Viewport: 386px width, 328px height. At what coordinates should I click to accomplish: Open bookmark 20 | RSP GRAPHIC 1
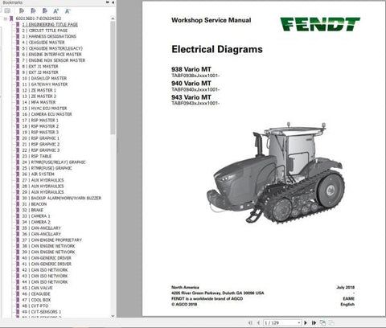[x=41, y=138]
